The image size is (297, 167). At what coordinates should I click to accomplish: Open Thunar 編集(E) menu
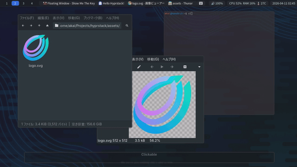pyautogui.click(x=43, y=18)
